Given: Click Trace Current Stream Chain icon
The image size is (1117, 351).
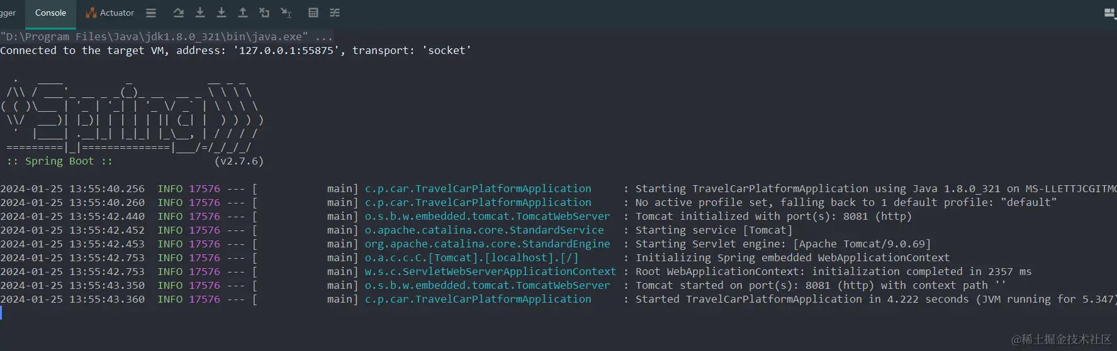Looking at the screenshot, I should 335,13.
